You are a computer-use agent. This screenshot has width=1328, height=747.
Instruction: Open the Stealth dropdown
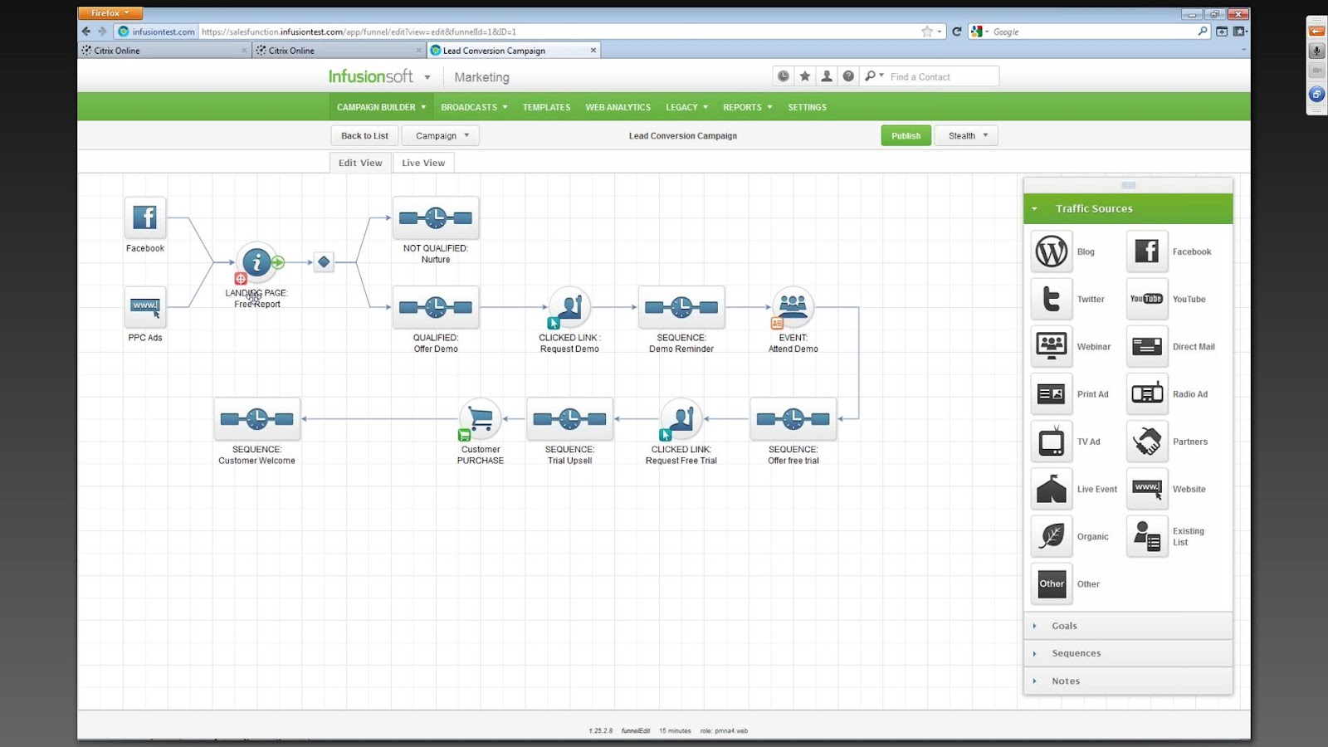(x=965, y=135)
